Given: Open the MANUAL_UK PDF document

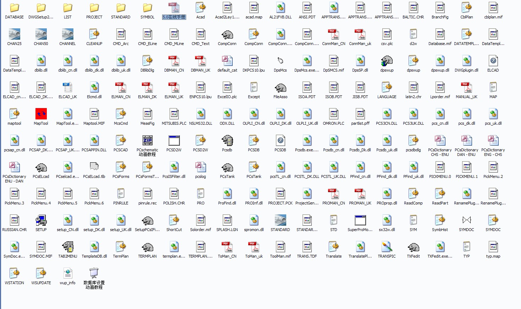Looking at the screenshot, I should pyautogui.click(x=467, y=87).
